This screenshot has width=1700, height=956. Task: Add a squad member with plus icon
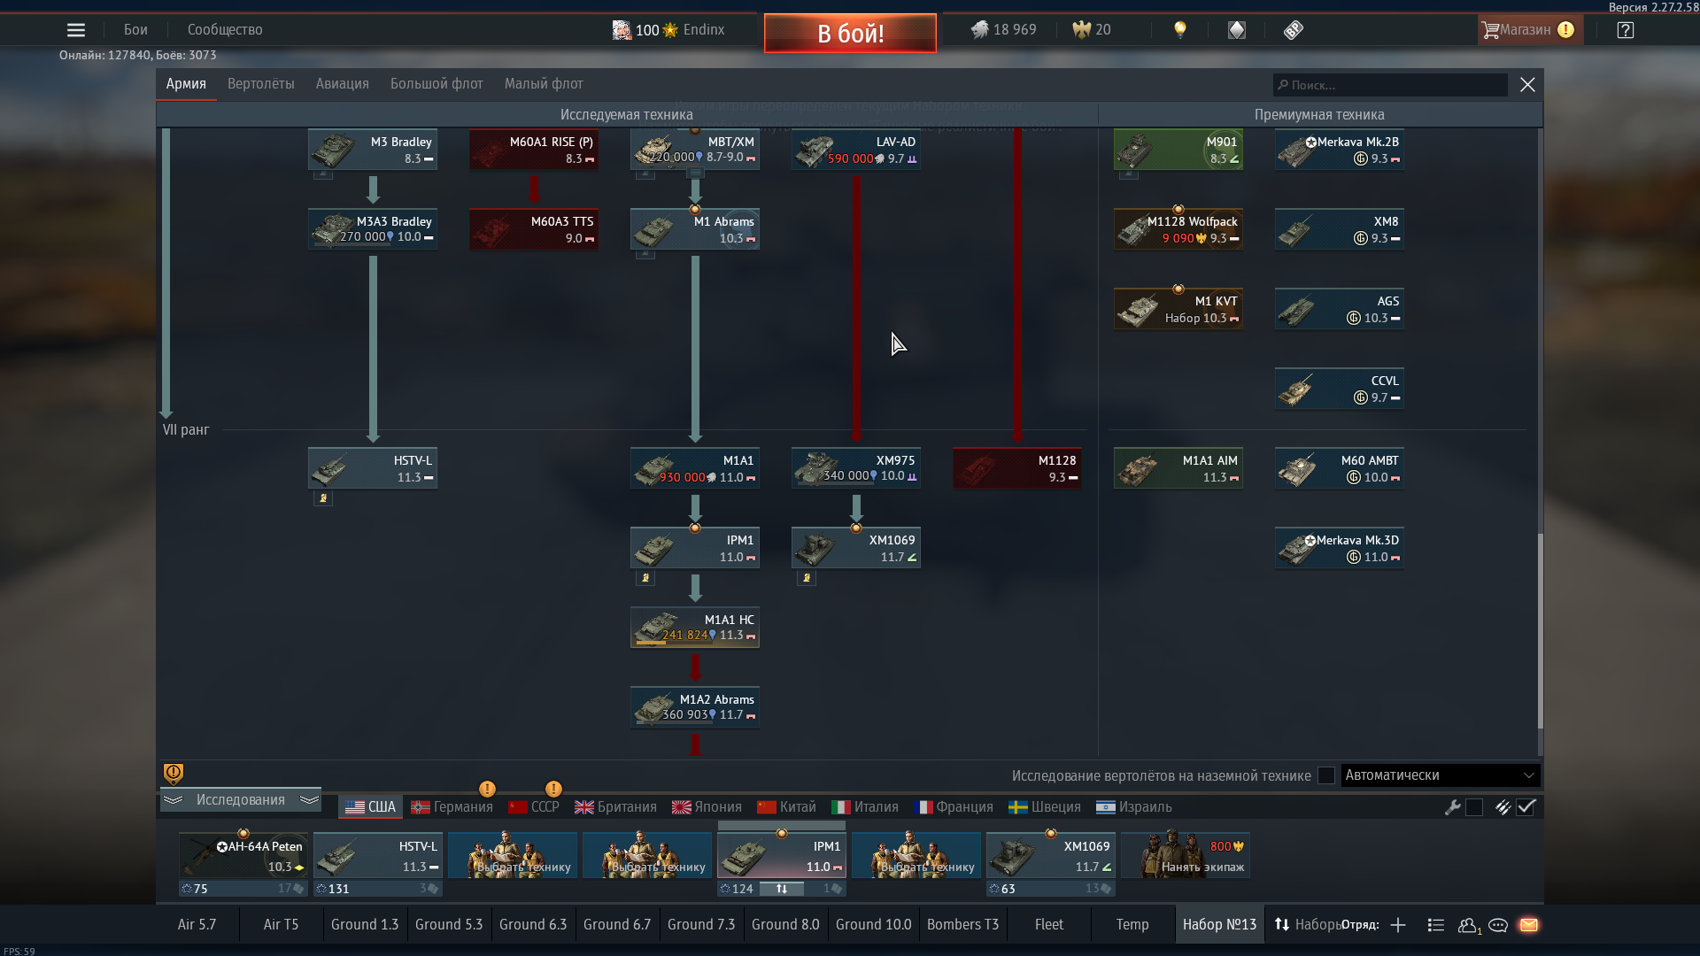(x=1398, y=925)
